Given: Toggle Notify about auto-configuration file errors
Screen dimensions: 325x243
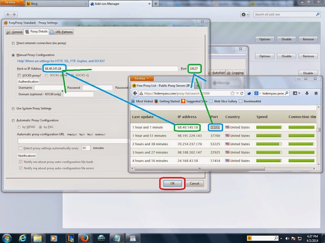Looking at the screenshot, I should [20, 168].
